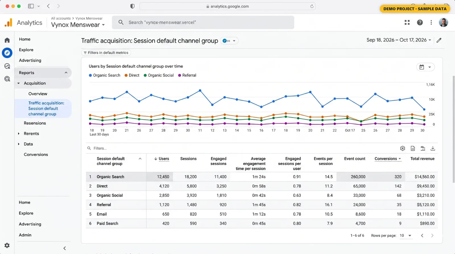Click purple Referral legend dot
Viewport: 455px width, 254px height.
pos(179,75)
